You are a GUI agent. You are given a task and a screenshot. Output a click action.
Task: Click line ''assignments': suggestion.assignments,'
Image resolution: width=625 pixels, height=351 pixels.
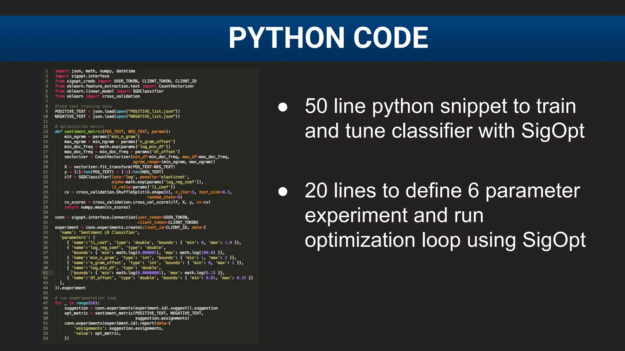(x=119, y=328)
